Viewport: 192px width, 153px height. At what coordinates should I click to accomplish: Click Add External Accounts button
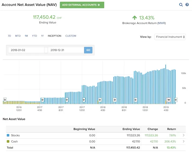coord(82,5)
